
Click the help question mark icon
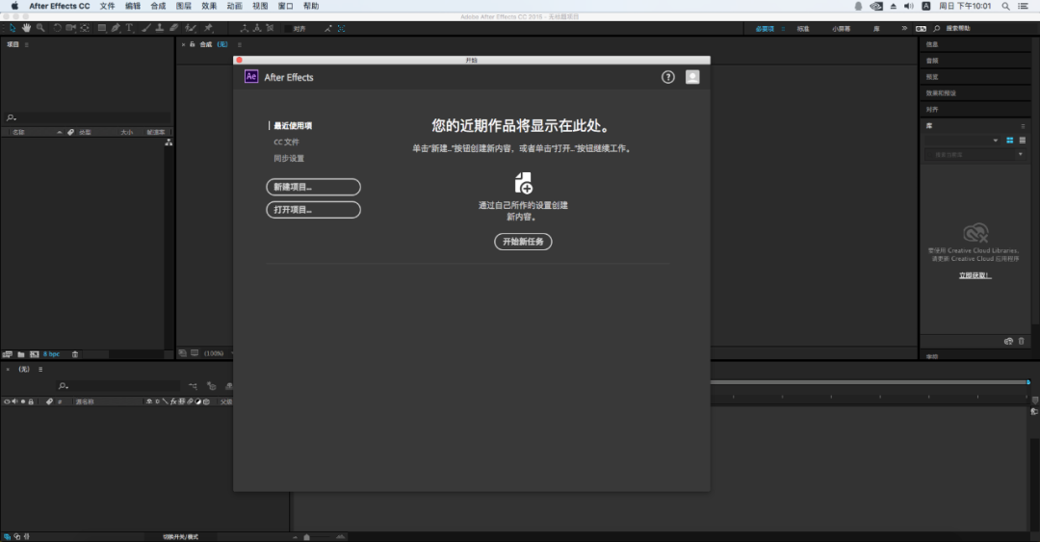click(668, 77)
